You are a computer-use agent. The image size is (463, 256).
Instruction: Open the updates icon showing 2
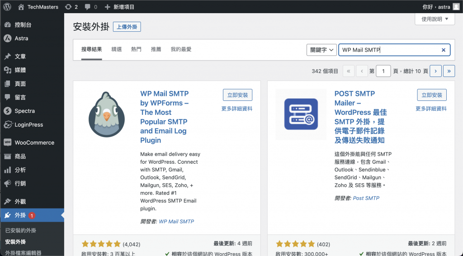(x=68, y=7)
